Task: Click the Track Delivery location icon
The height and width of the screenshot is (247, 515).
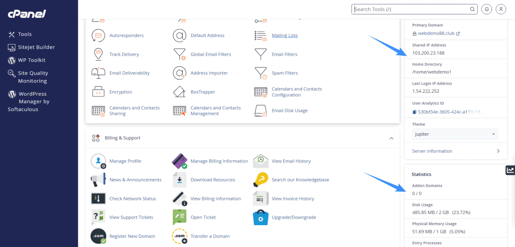Action: (x=98, y=54)
